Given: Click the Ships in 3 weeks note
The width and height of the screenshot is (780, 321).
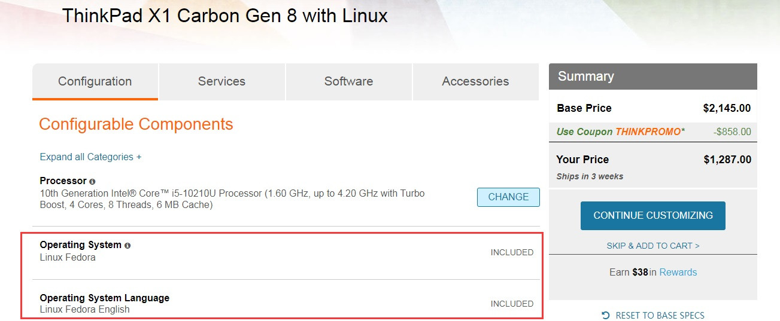Looking at the screenshot, I should (x=590, y=176).
